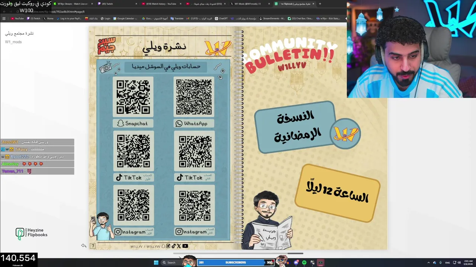This screenshot has width=476, height=267.
Task: Open the taskbar clock and date
Action: pyautogui.click(x=468, y=263)
